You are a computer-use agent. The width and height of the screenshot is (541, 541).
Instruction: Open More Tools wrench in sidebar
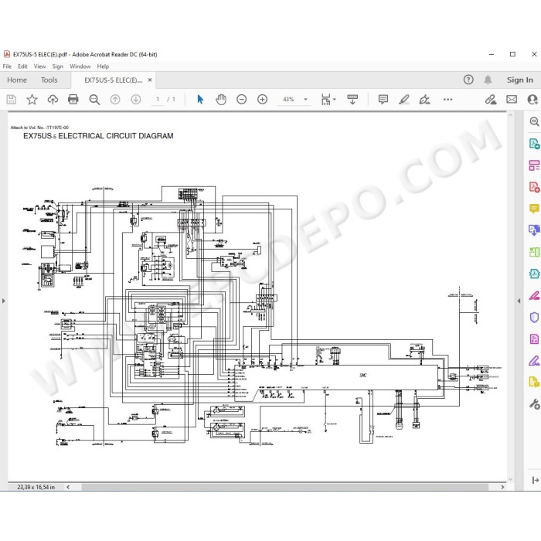[534, 404]
